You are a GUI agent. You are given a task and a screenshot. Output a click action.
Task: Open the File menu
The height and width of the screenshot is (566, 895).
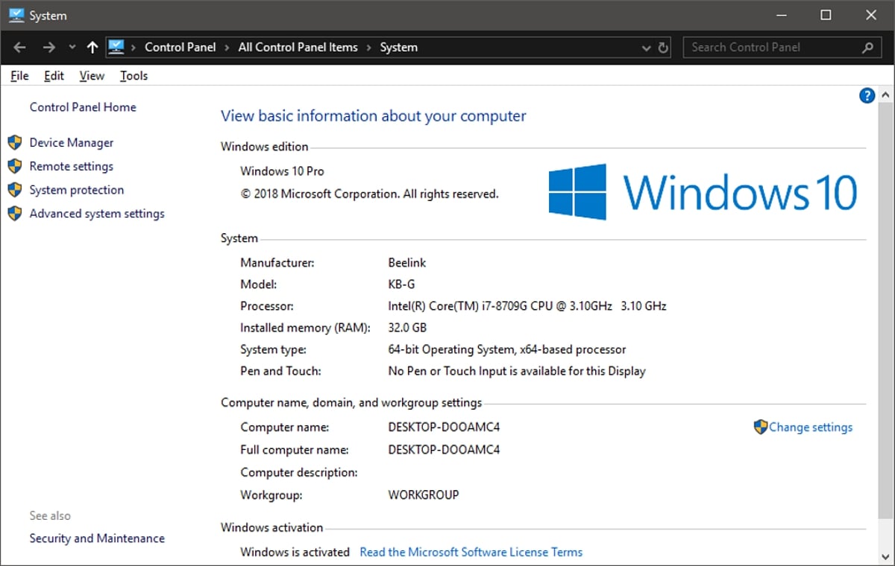point(19,75)
